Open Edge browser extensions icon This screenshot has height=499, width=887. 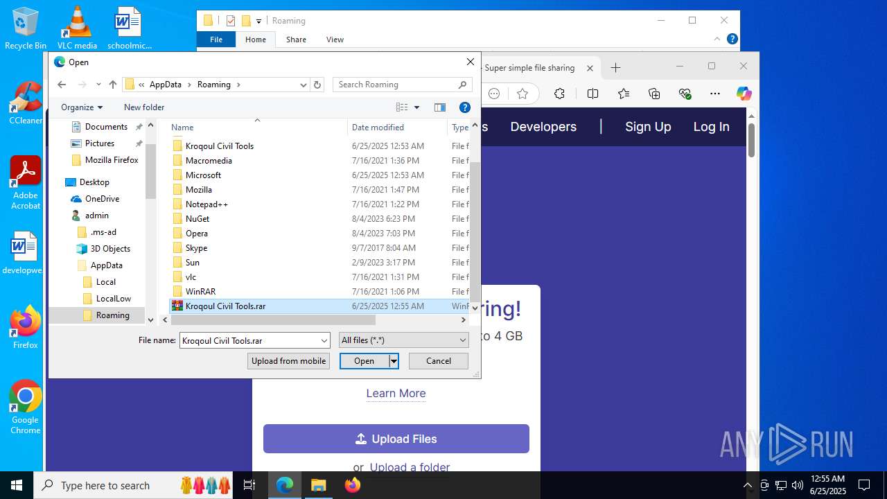(559, 94)
